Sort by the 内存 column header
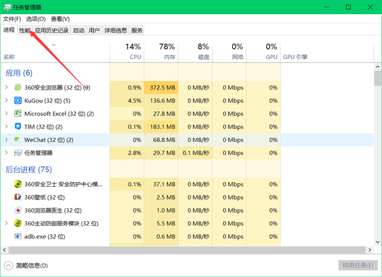This screenshot has width=382, height=277. tap(161, 52)
